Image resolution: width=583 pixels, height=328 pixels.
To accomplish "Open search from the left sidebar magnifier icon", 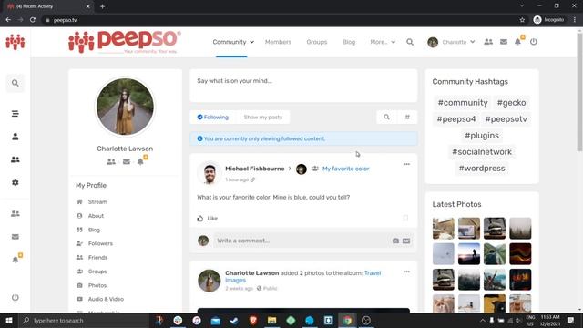I will click(x=15, y=83).
